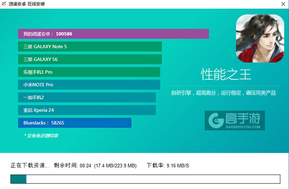Viewport: 289px width, 189px height.
Task: Select the 一加手机2 bar
Action: click(87, 97)
